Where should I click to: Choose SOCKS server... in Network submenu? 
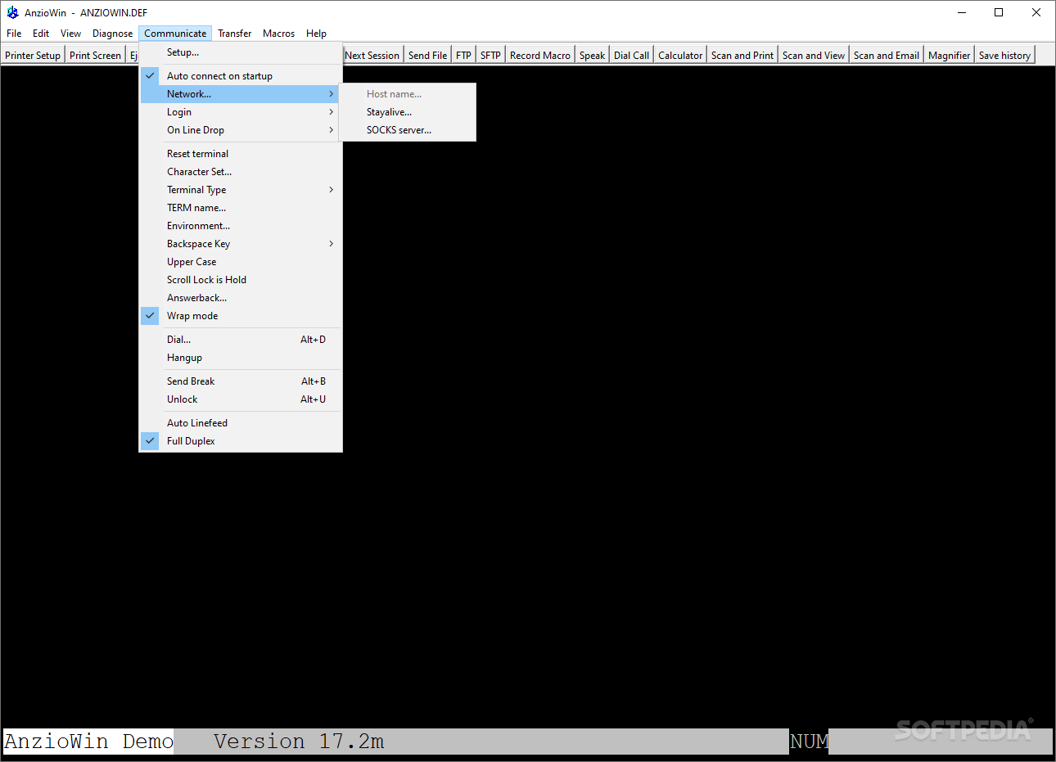(x=408, y=130)
